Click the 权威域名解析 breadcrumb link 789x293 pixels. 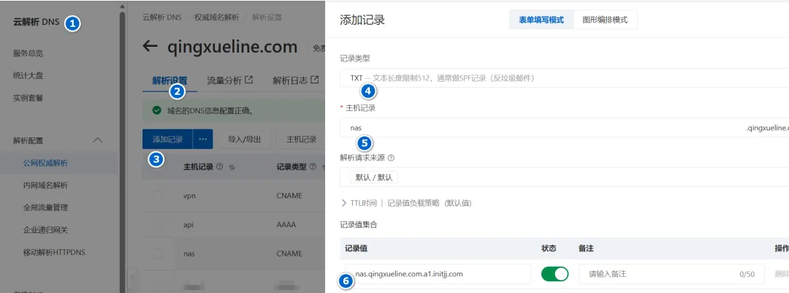tap(217, 18)
